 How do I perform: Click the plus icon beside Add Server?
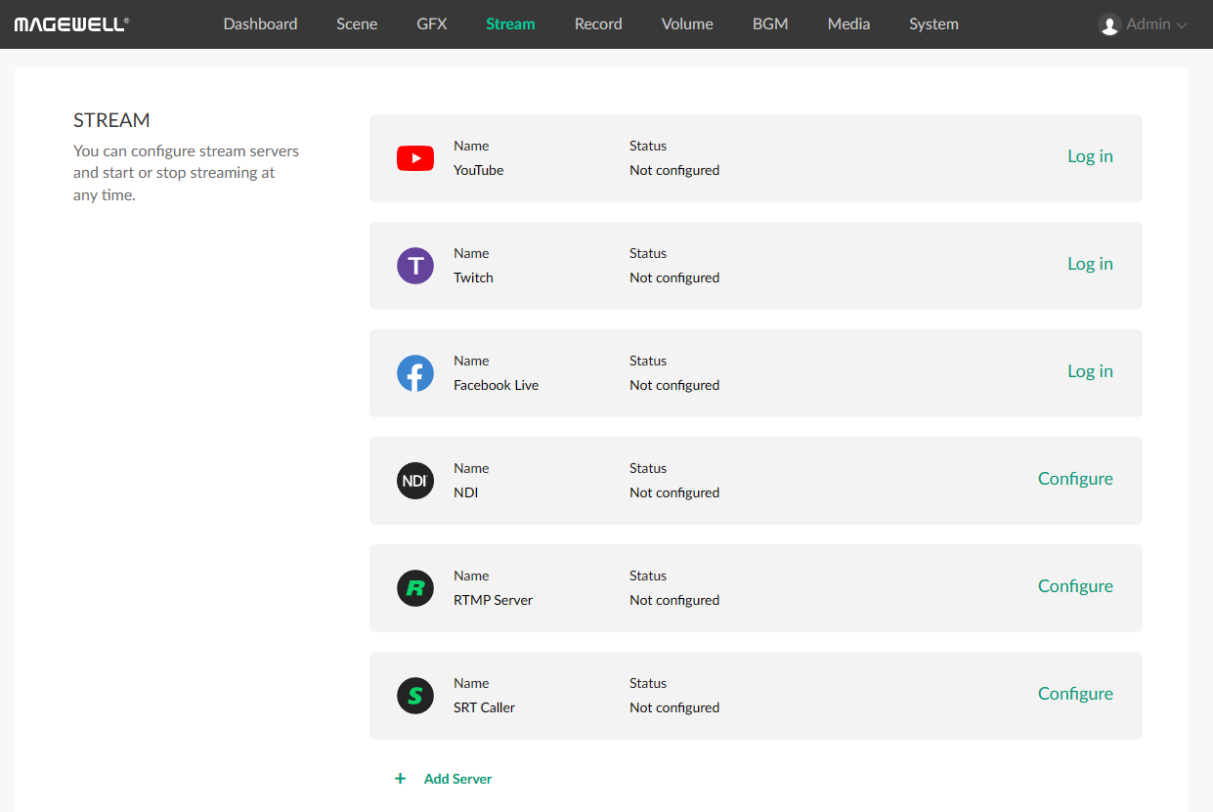(x=400, y=779)
